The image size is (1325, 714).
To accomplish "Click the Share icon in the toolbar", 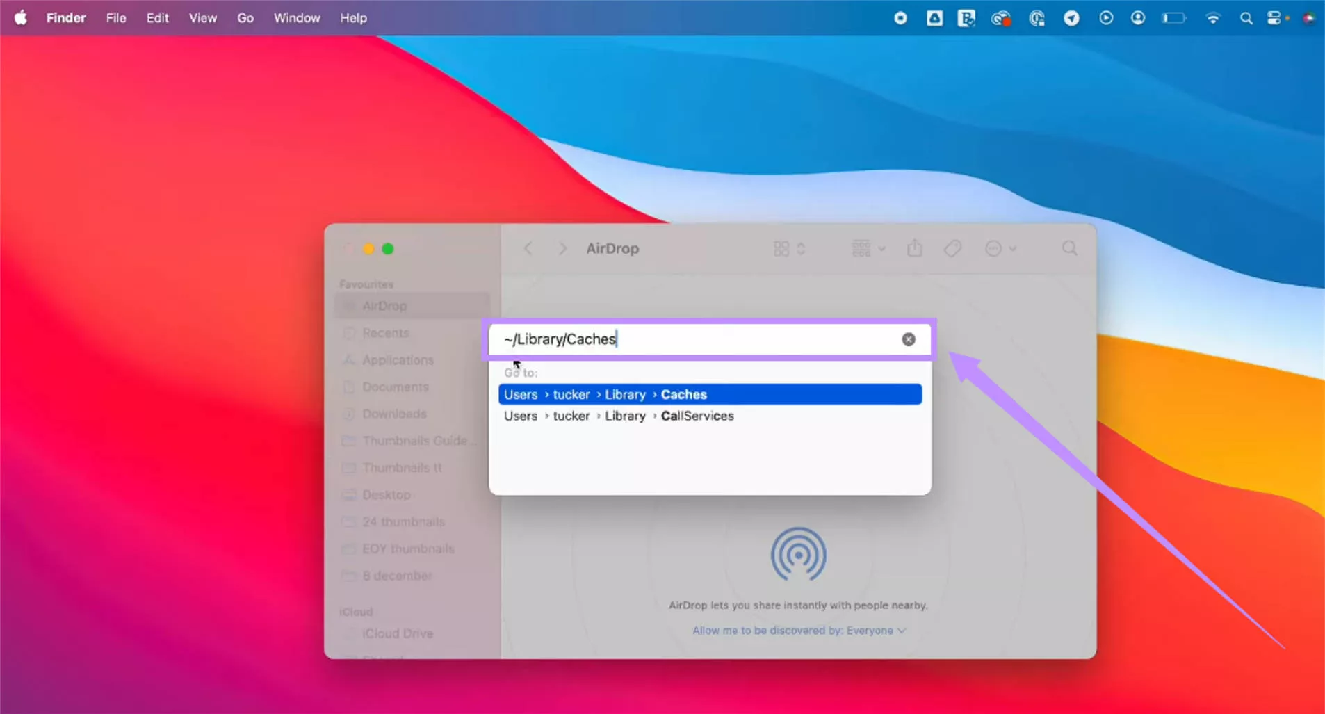I will (915, 248).
